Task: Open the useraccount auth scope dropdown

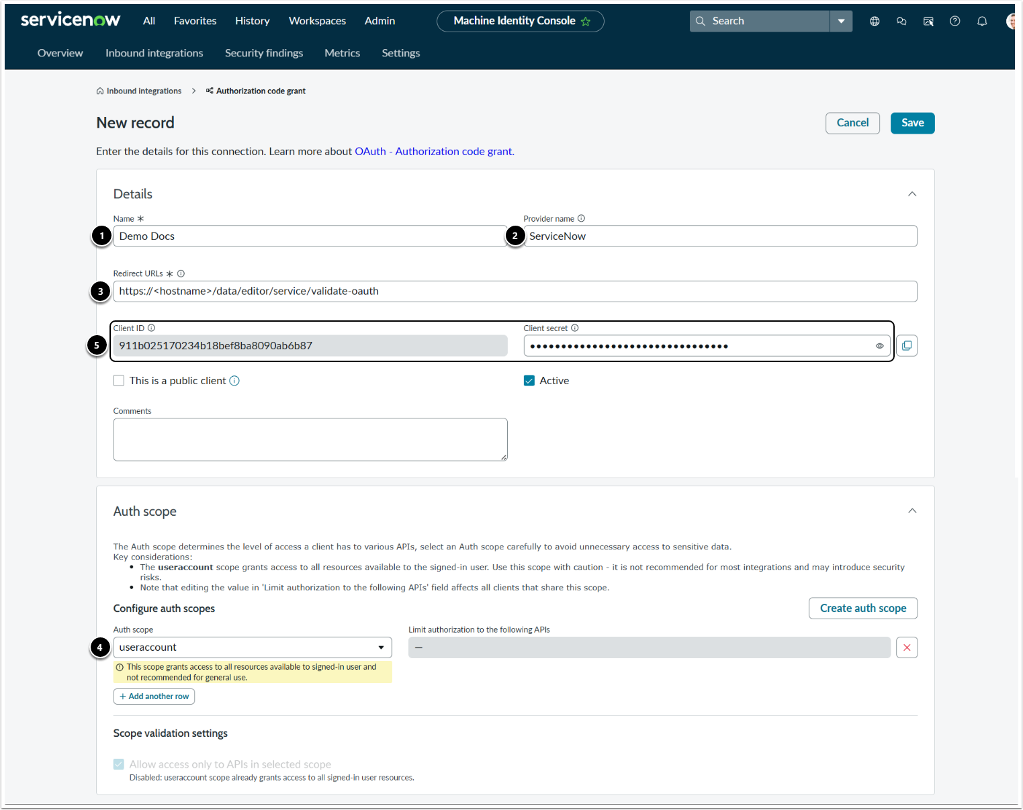Action: pyautogui.click(x=252, y=647)
